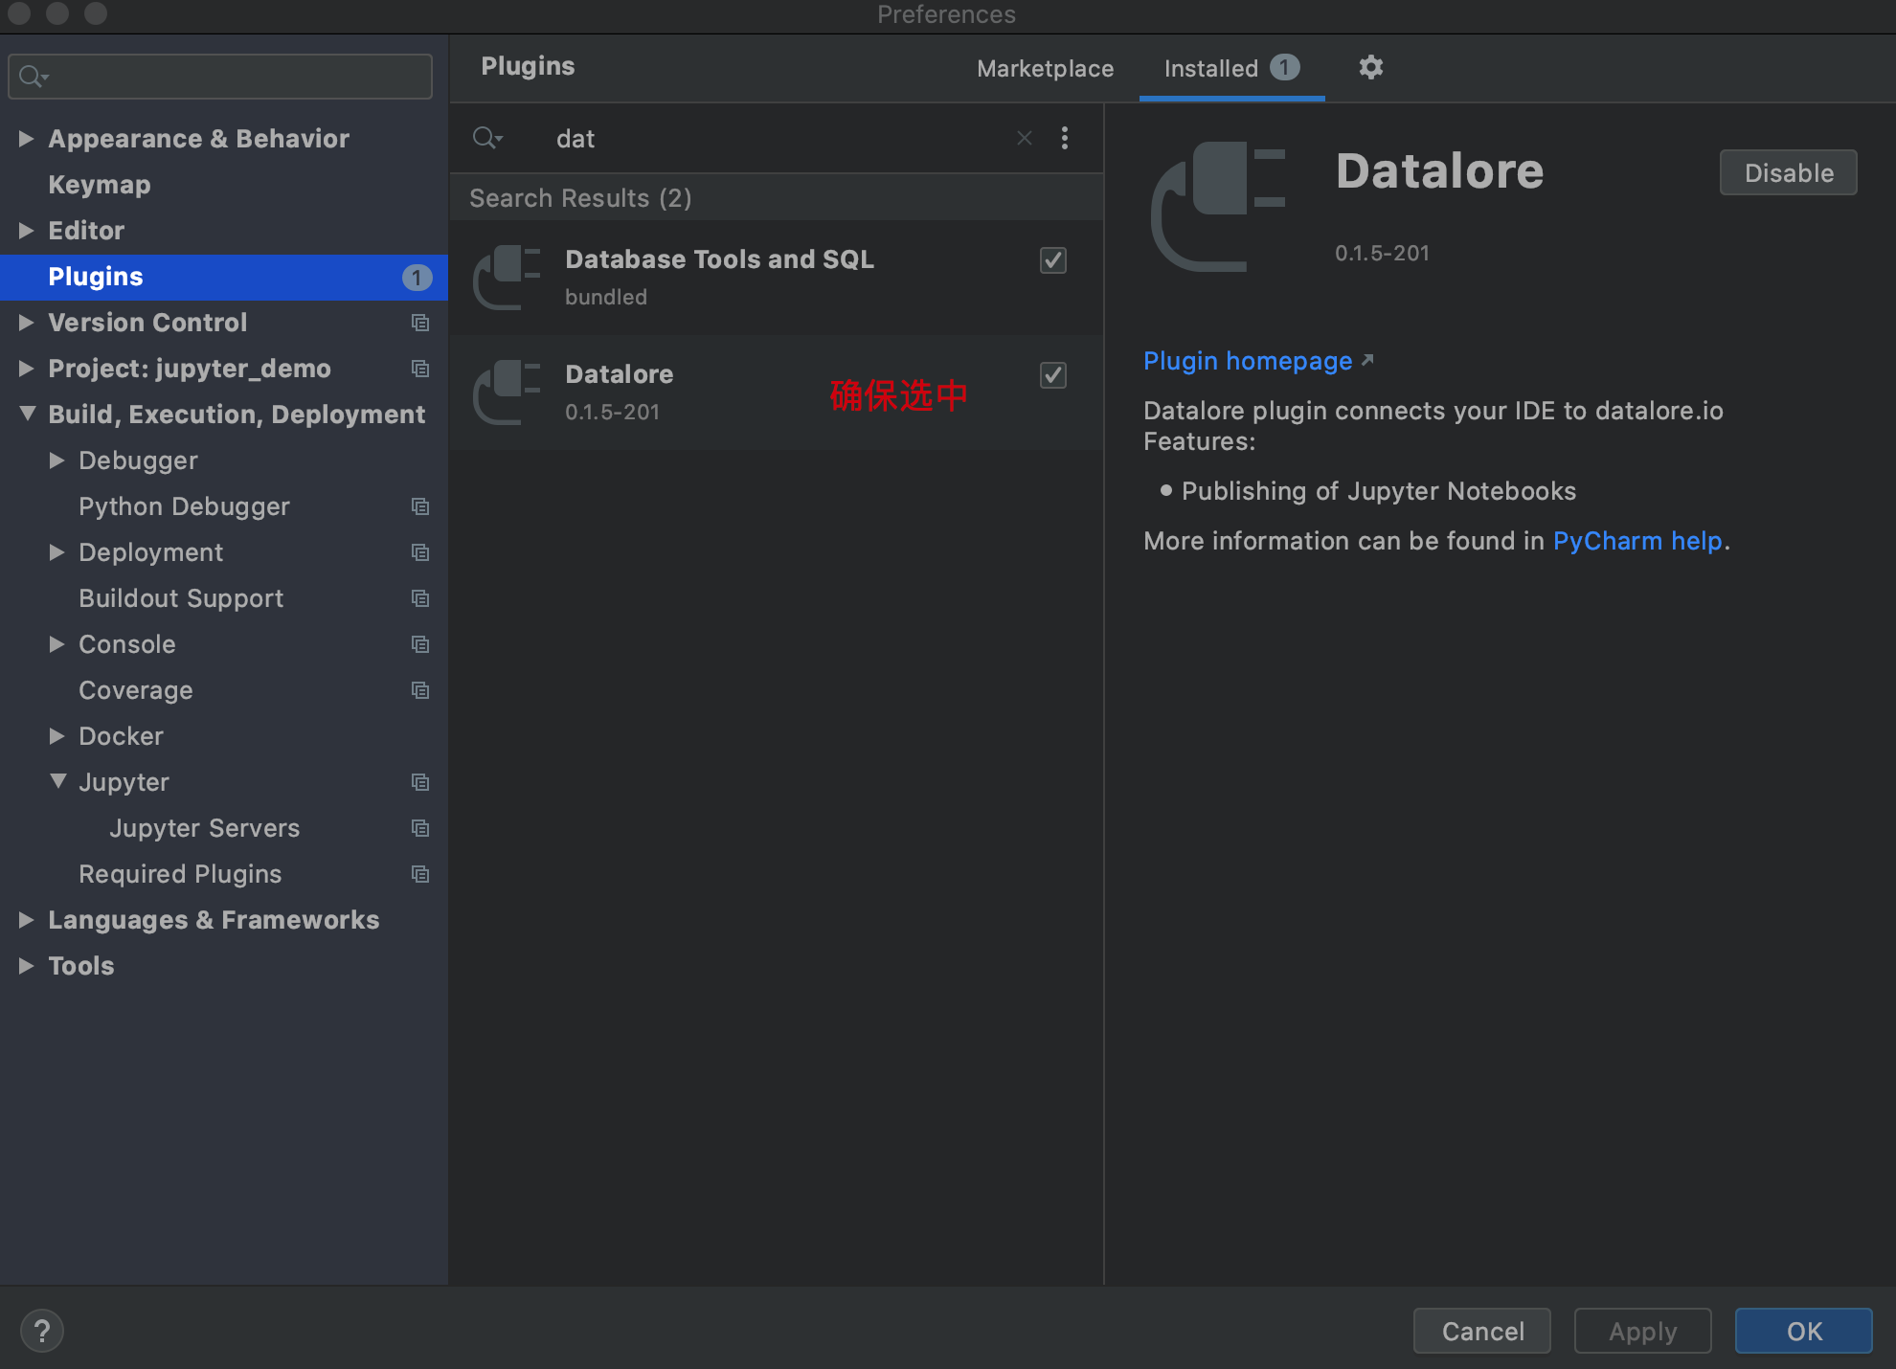Focus the settings search field
This screenshot has height=1369, width=1896.
(220, 77)
